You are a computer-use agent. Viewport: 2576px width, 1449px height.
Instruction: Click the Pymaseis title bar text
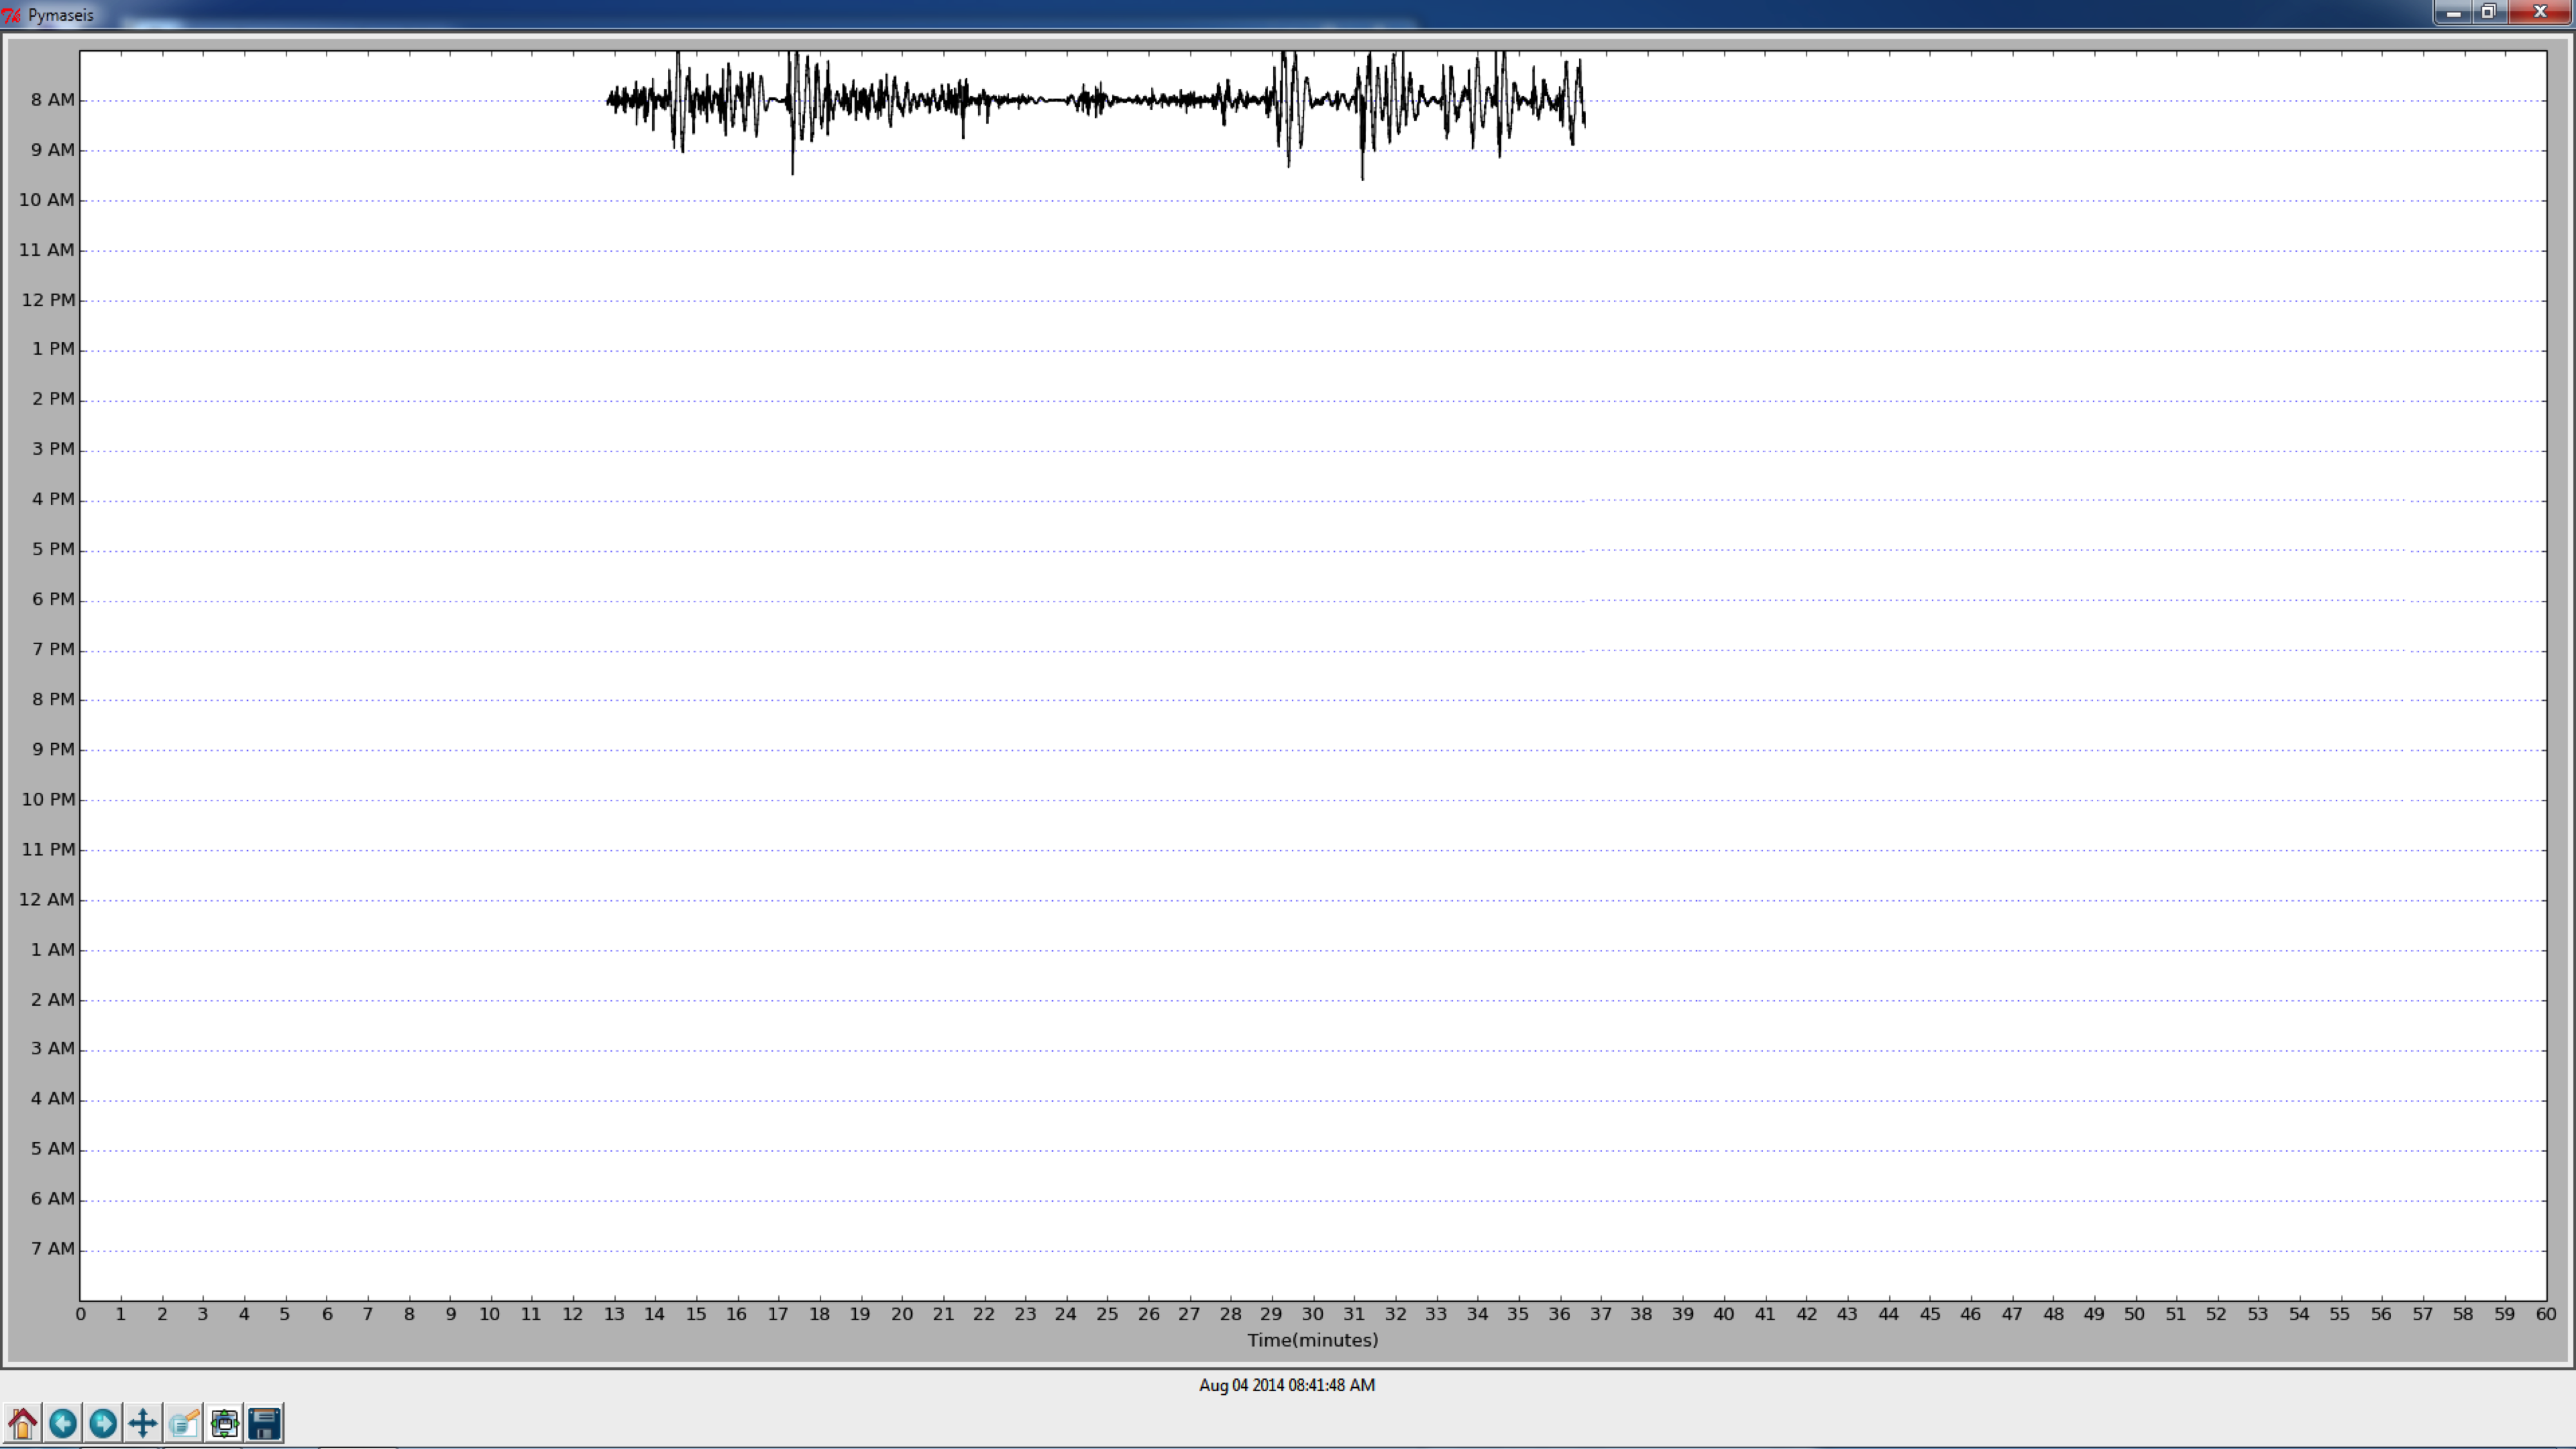[x=60, y=15]
